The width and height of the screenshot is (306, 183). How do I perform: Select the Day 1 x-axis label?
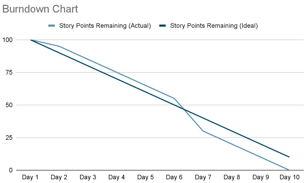[30, 177]
